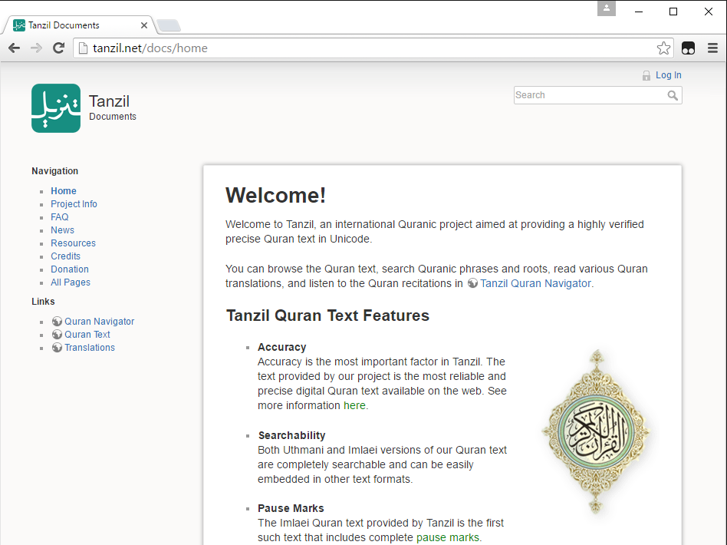
Task: Click the browser forward arrow
Action: tap(36, 48)
